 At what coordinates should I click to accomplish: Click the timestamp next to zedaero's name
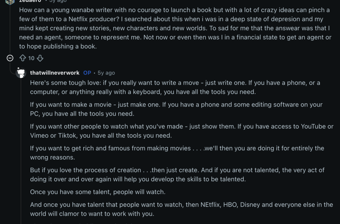click(x=58, y=1)
